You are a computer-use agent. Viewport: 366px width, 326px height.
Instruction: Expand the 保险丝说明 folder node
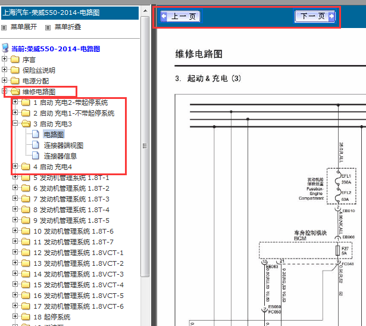(4, 70)
